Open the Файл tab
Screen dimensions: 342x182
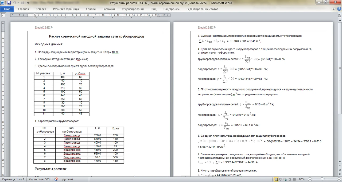(7, 9)
